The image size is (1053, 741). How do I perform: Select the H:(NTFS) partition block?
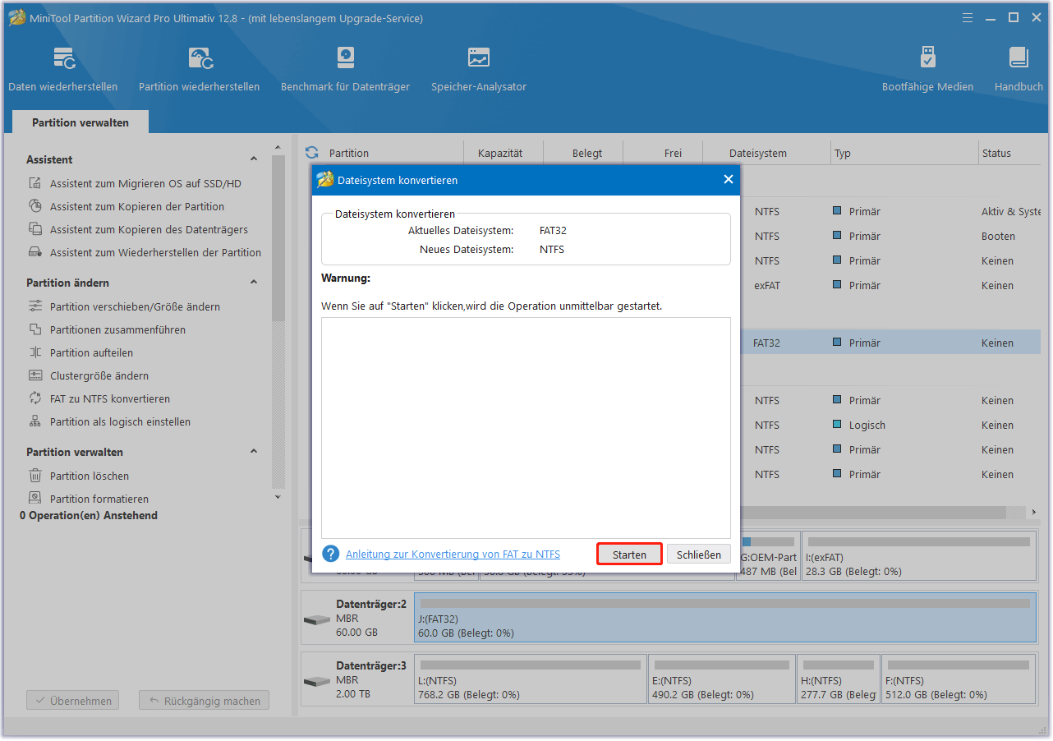click(x=839, y=679)
